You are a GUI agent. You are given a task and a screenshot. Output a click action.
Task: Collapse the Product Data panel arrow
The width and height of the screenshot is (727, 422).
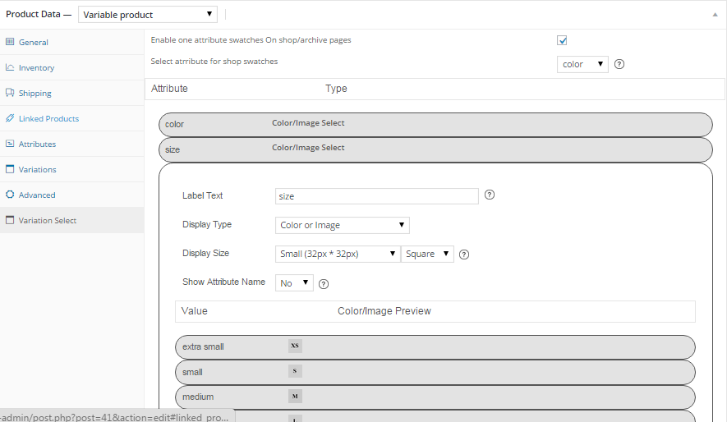point(714,15)
